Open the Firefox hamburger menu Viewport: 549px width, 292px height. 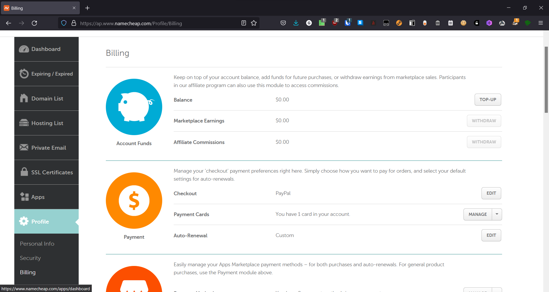[541, 23]
